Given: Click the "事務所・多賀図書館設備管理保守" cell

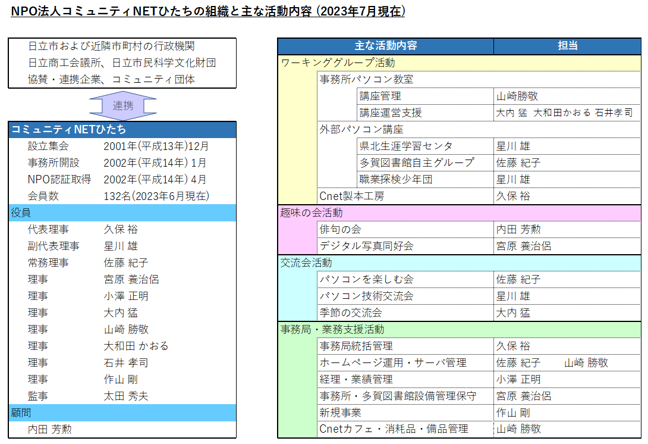Looking at the screenshot, I should coord(405,396).
